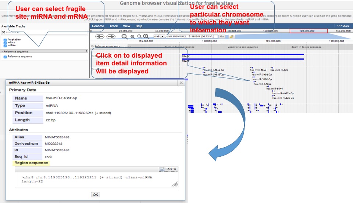Disable the Reference sequence checkbox

[5, 57]
